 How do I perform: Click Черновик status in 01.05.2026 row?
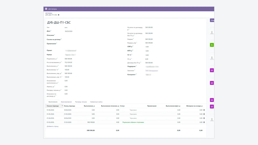(x=133, y=114)
